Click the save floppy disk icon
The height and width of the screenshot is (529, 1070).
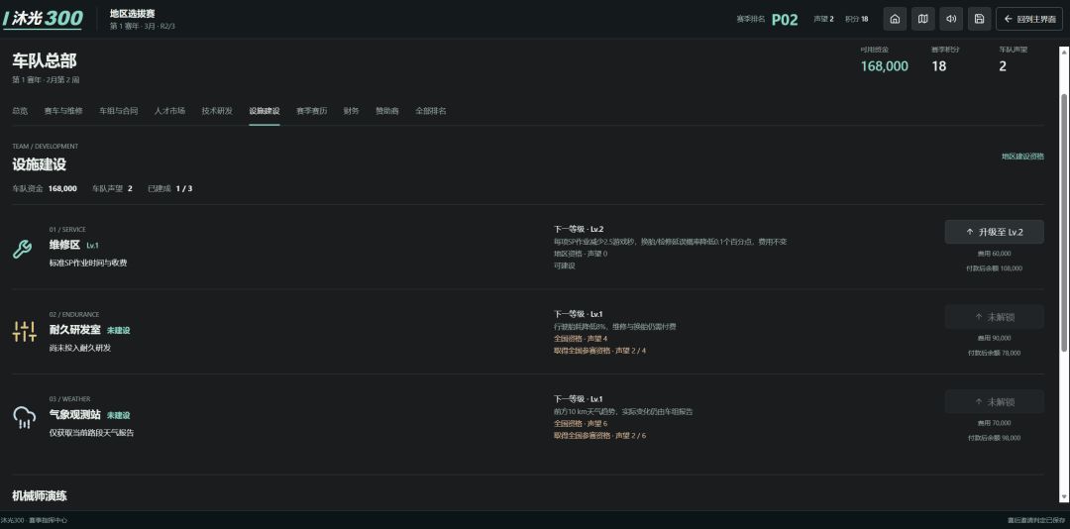point(979,19)
